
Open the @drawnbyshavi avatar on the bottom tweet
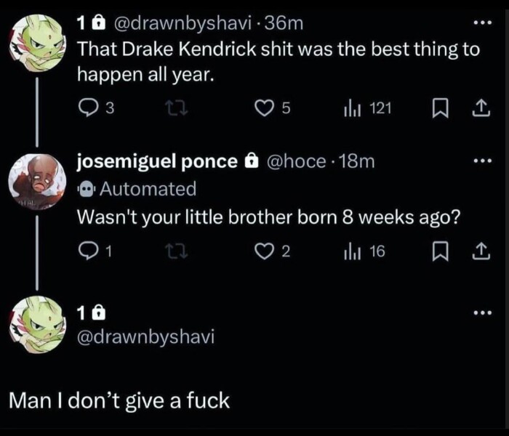[39, 323]
